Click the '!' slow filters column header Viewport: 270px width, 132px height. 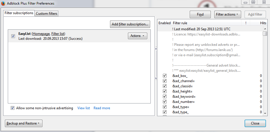click(246, 23)
